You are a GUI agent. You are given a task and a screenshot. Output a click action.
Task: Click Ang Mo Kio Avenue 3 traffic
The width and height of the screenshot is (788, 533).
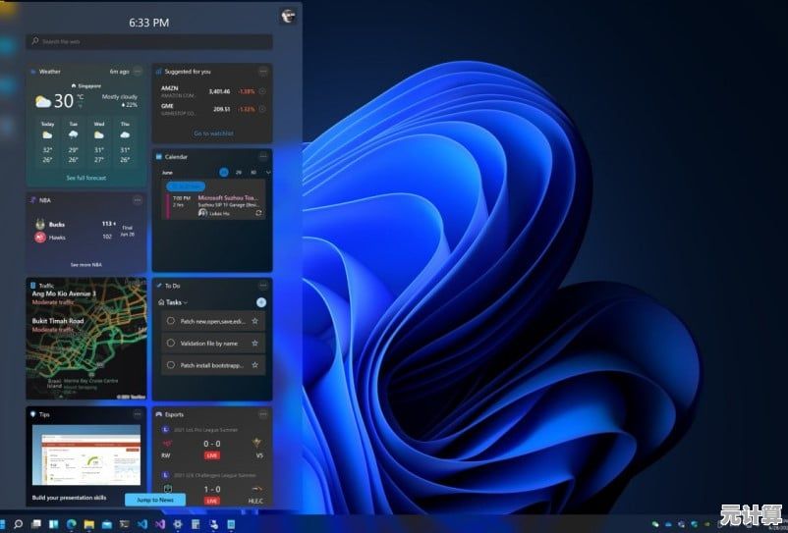click(x=64, y=297)
